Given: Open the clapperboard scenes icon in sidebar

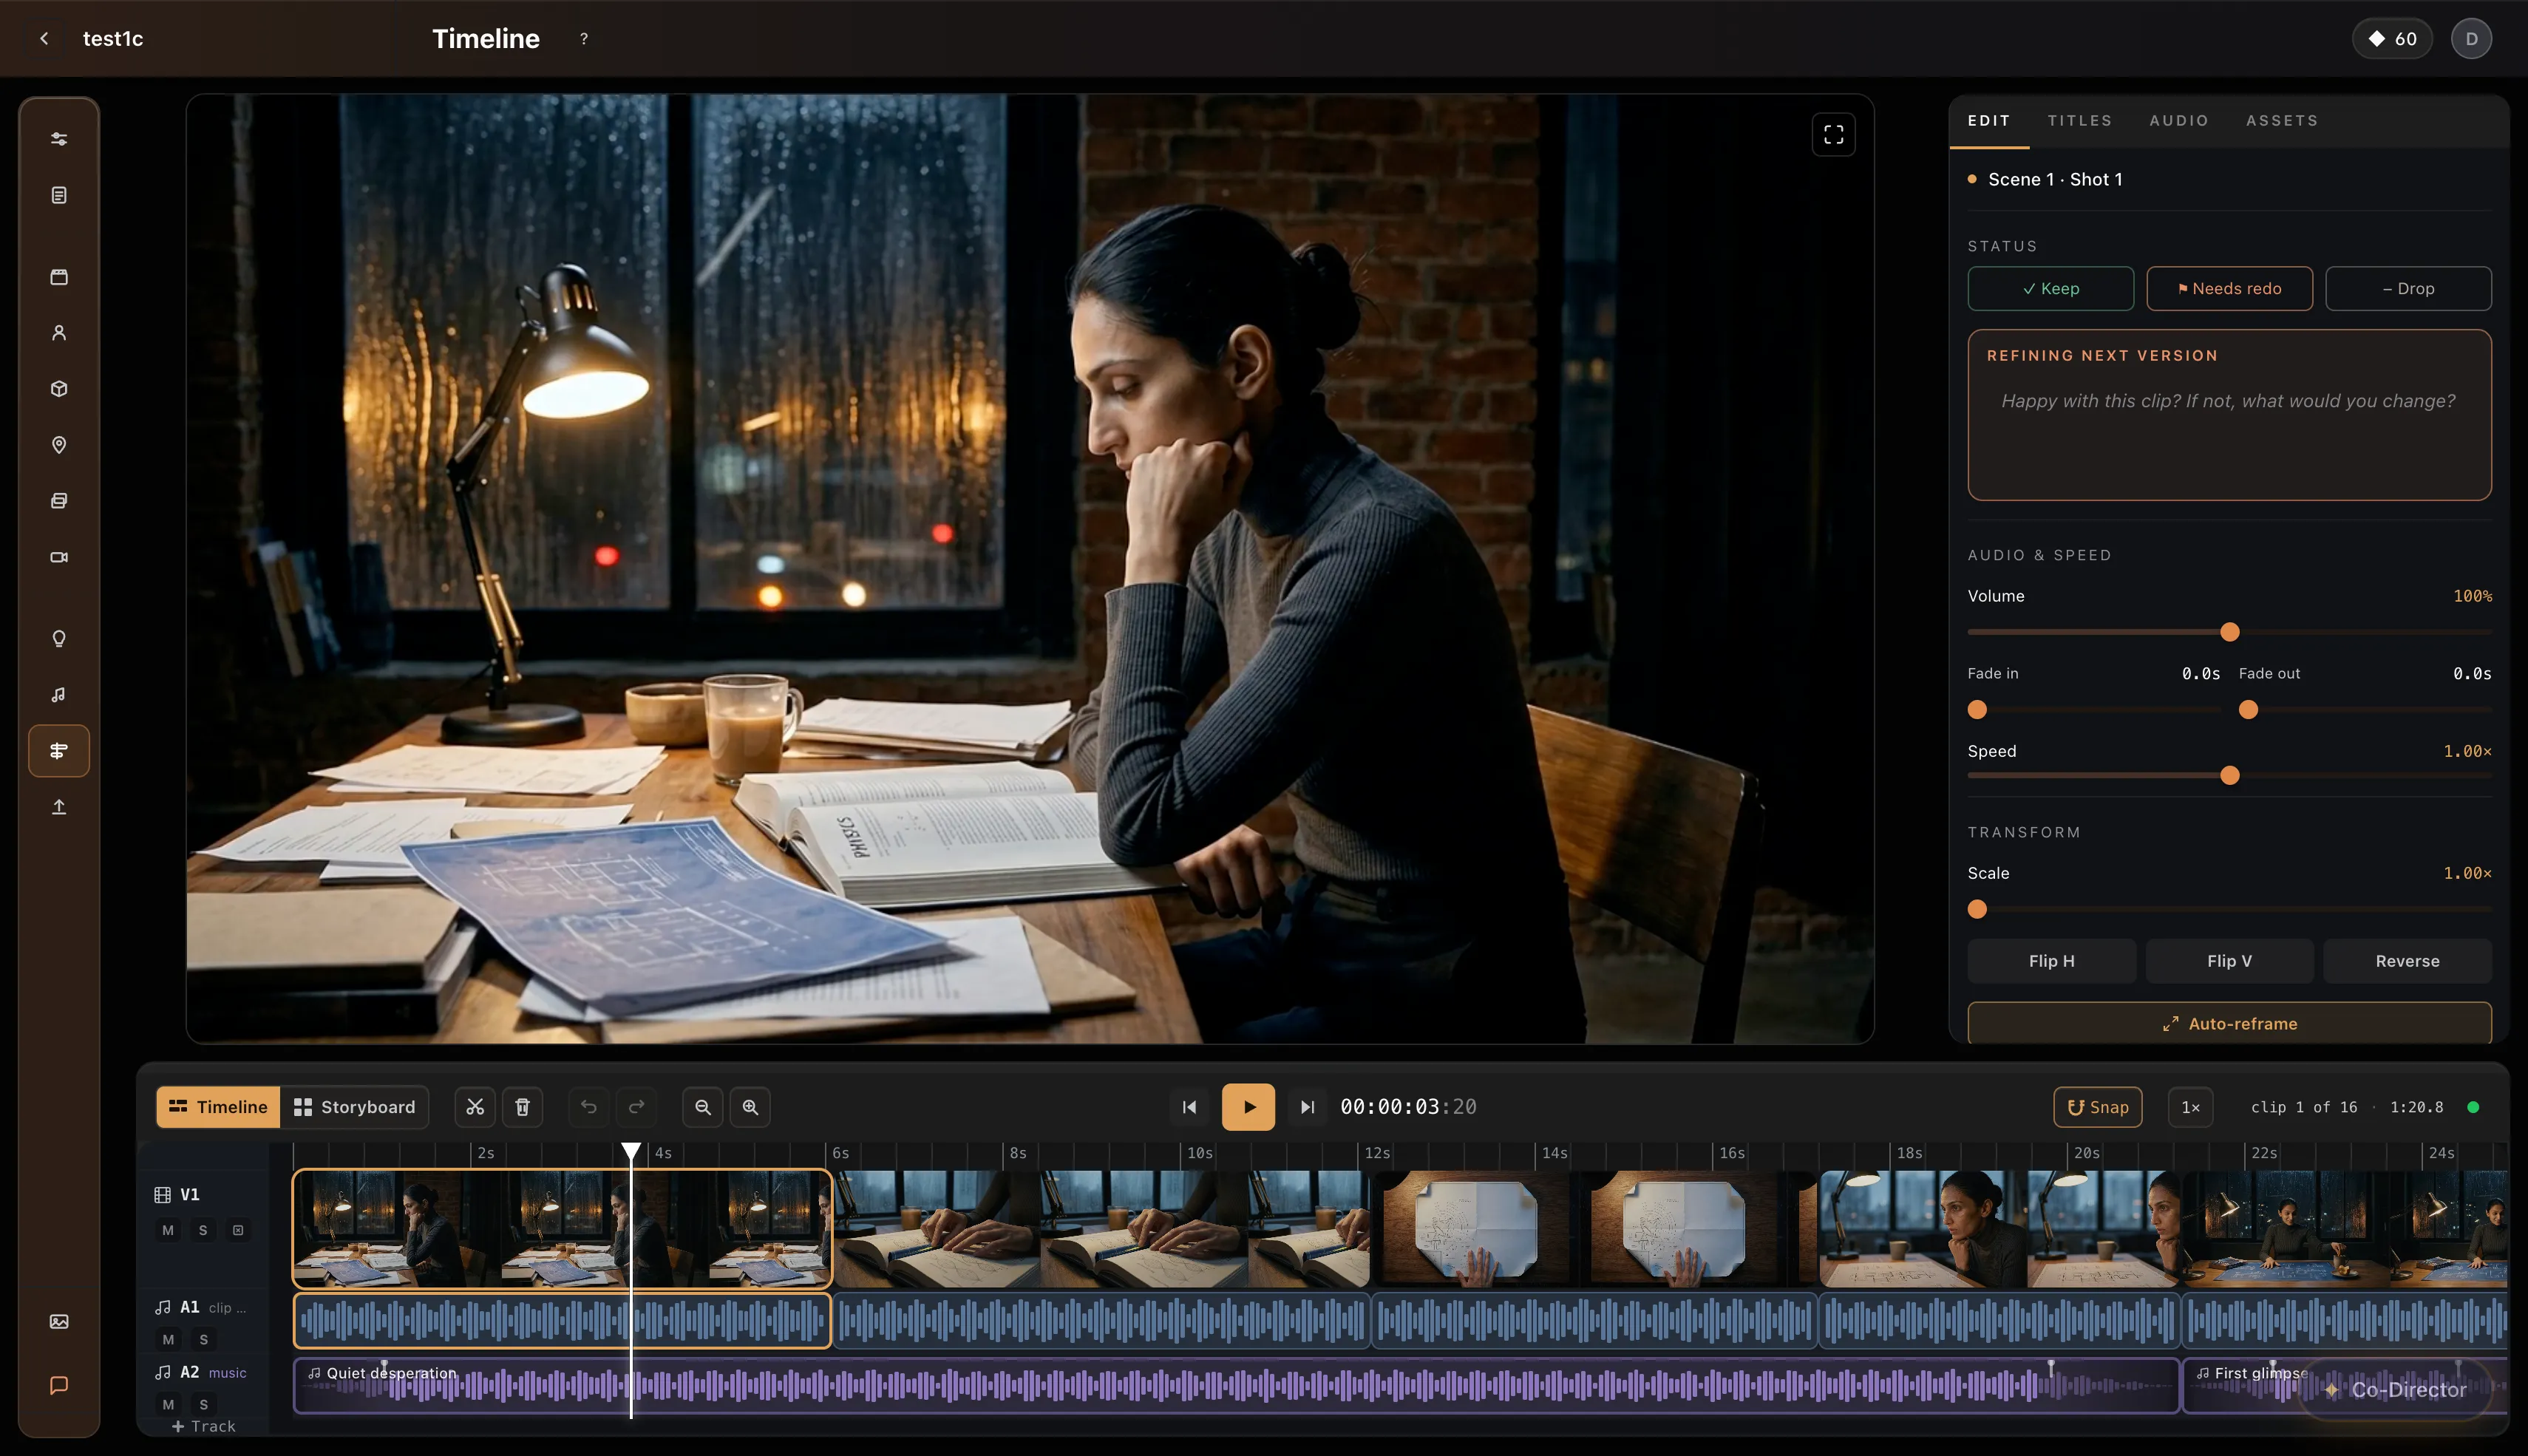Looking at the screenshot, I should 59,277.
